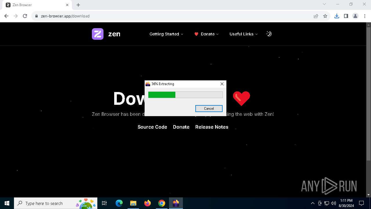Reload the current page
The height and width of the screenshot is (209, 371).
pos(25,16)
